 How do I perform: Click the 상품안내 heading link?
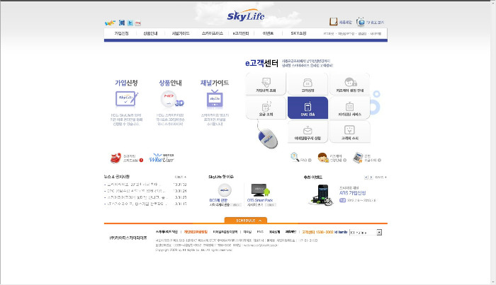coord(170,83)
